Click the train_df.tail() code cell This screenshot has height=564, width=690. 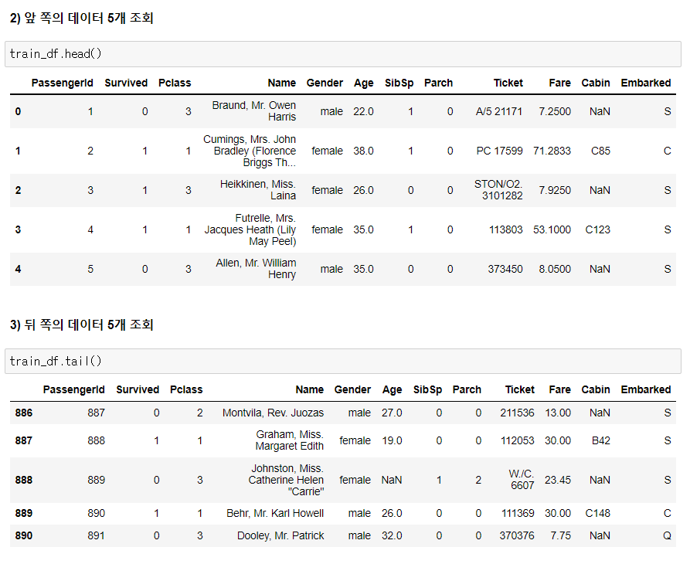343,361
